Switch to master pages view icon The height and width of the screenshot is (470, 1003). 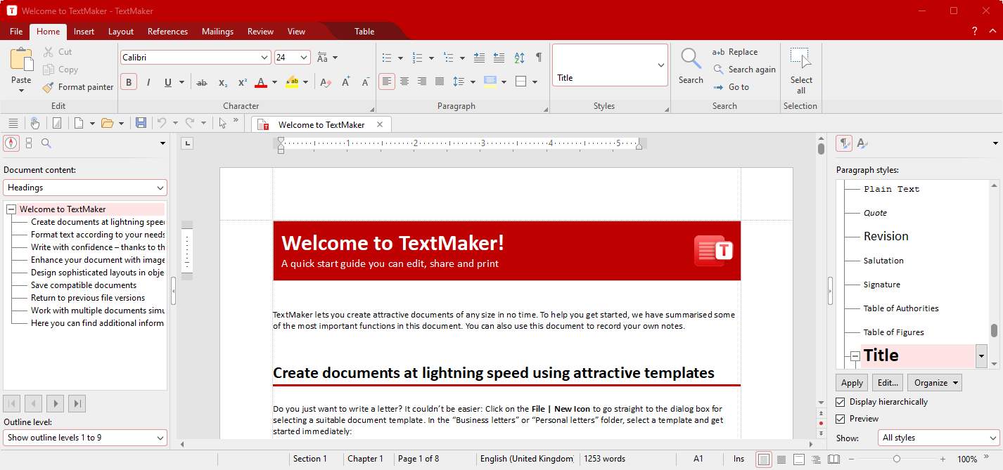799,459
